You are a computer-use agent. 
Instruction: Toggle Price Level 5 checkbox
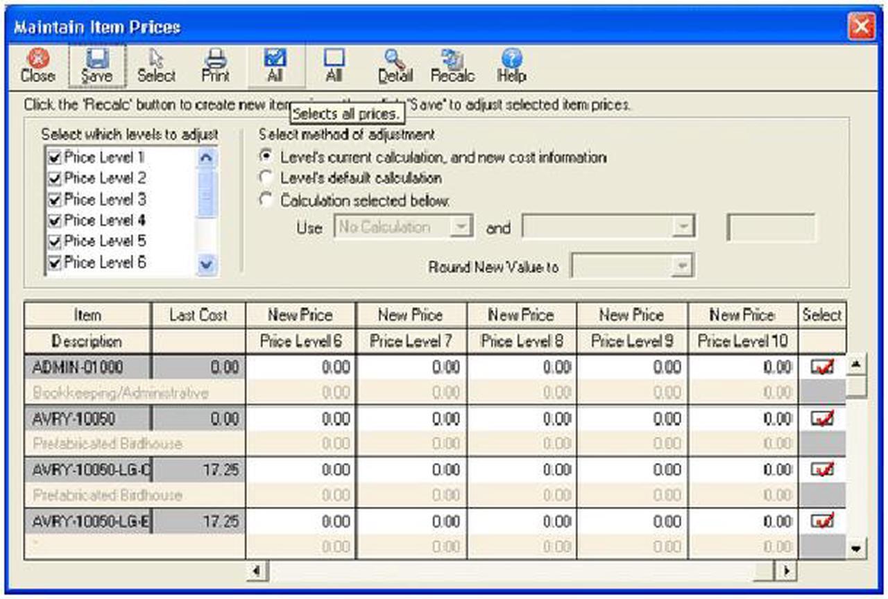55,242
